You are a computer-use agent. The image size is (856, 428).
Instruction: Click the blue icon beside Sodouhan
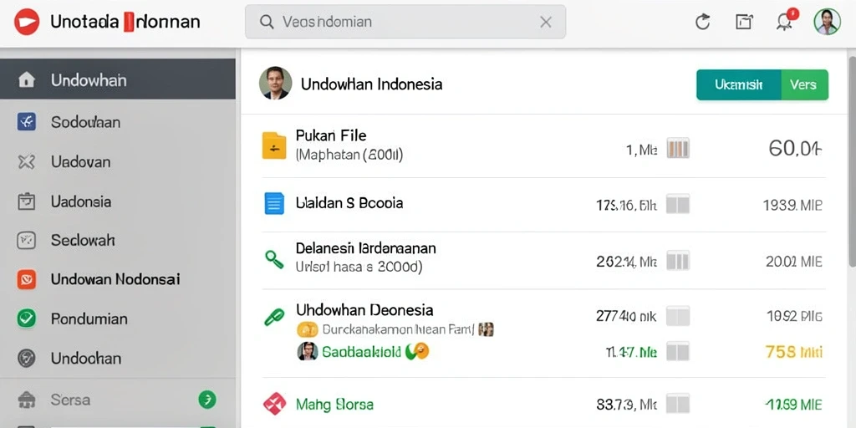point(26,121)
